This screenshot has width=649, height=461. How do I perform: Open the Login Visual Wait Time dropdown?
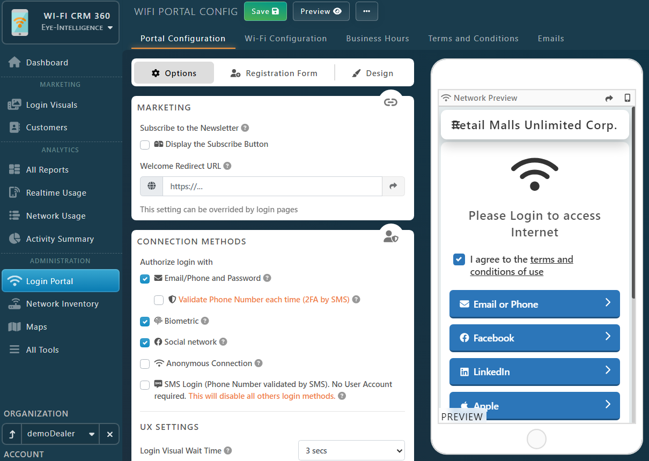(x=351, y=450)
